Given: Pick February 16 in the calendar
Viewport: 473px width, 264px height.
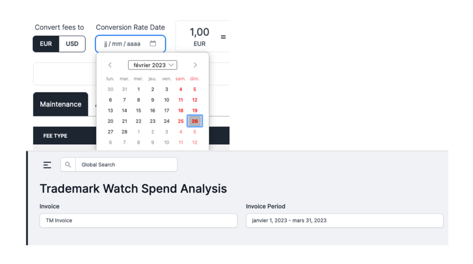Looking at the screenshot, I should [152, 111].
